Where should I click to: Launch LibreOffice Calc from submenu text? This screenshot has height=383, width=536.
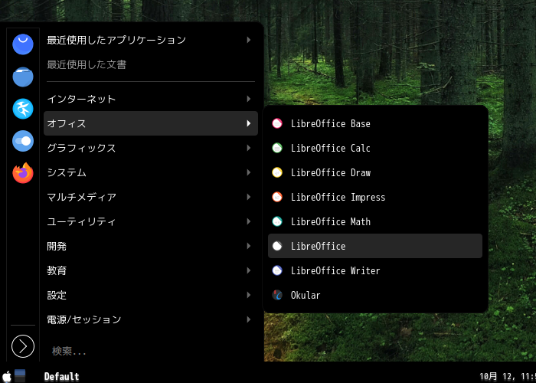tap(331, 148)
